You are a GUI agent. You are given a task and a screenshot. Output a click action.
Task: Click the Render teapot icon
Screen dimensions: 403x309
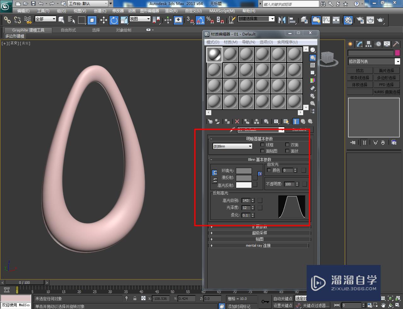tap(380, 20)
